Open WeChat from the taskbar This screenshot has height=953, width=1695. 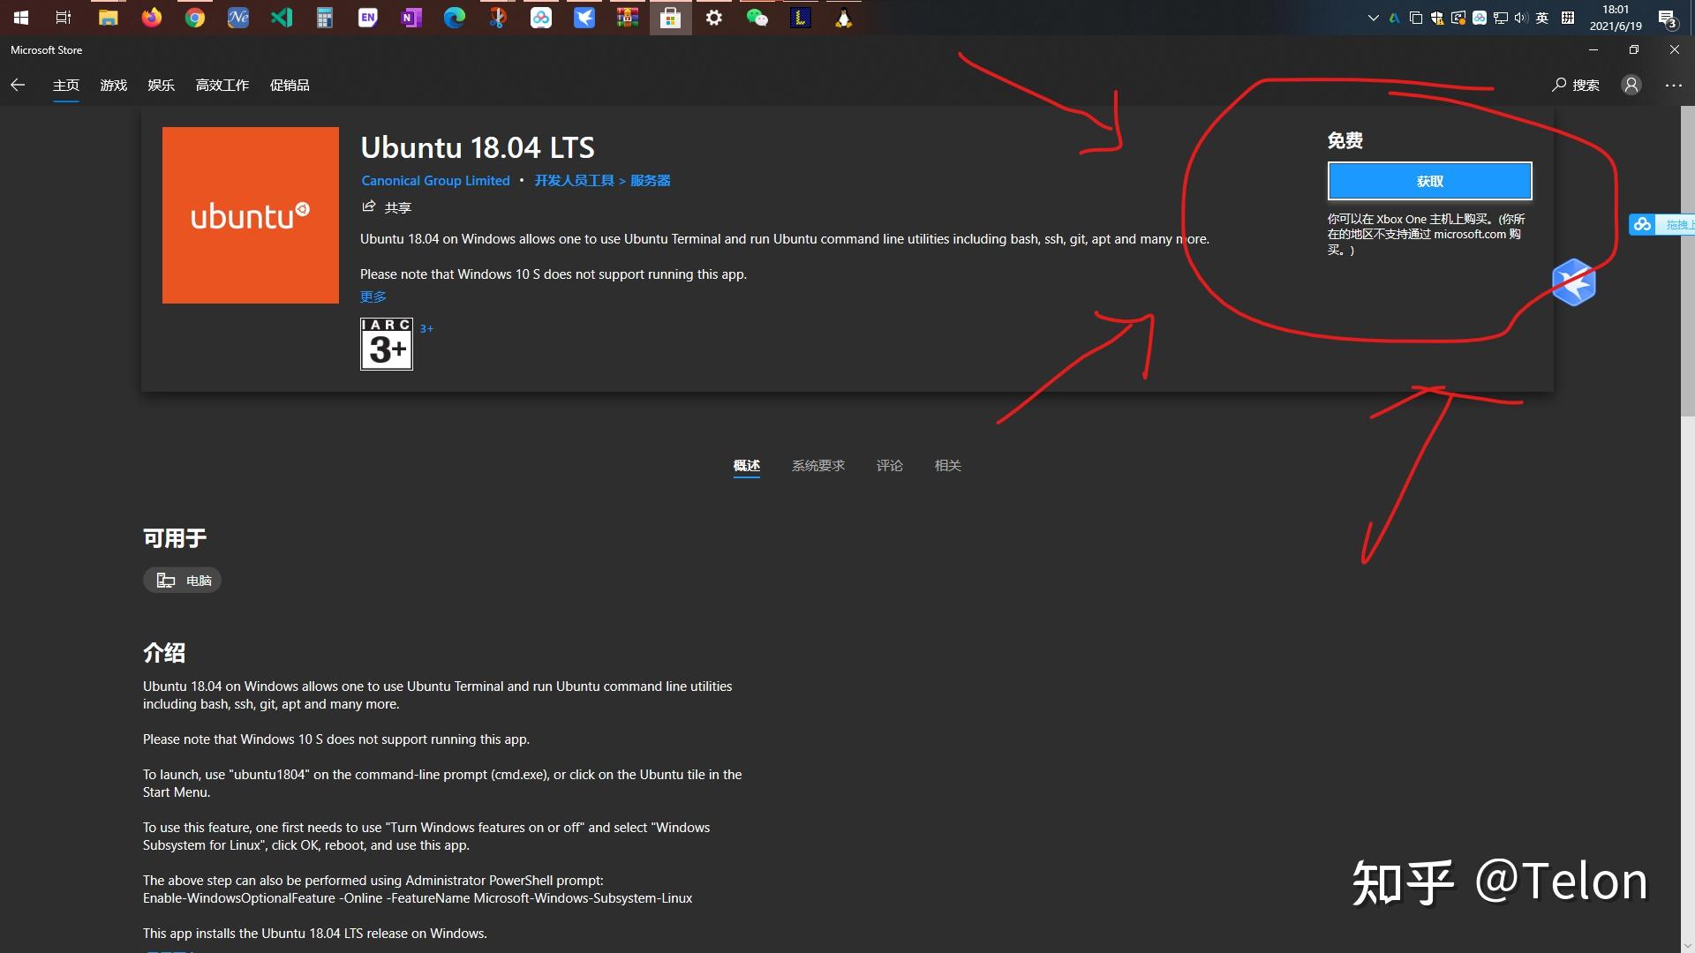(x=757, y=18)
